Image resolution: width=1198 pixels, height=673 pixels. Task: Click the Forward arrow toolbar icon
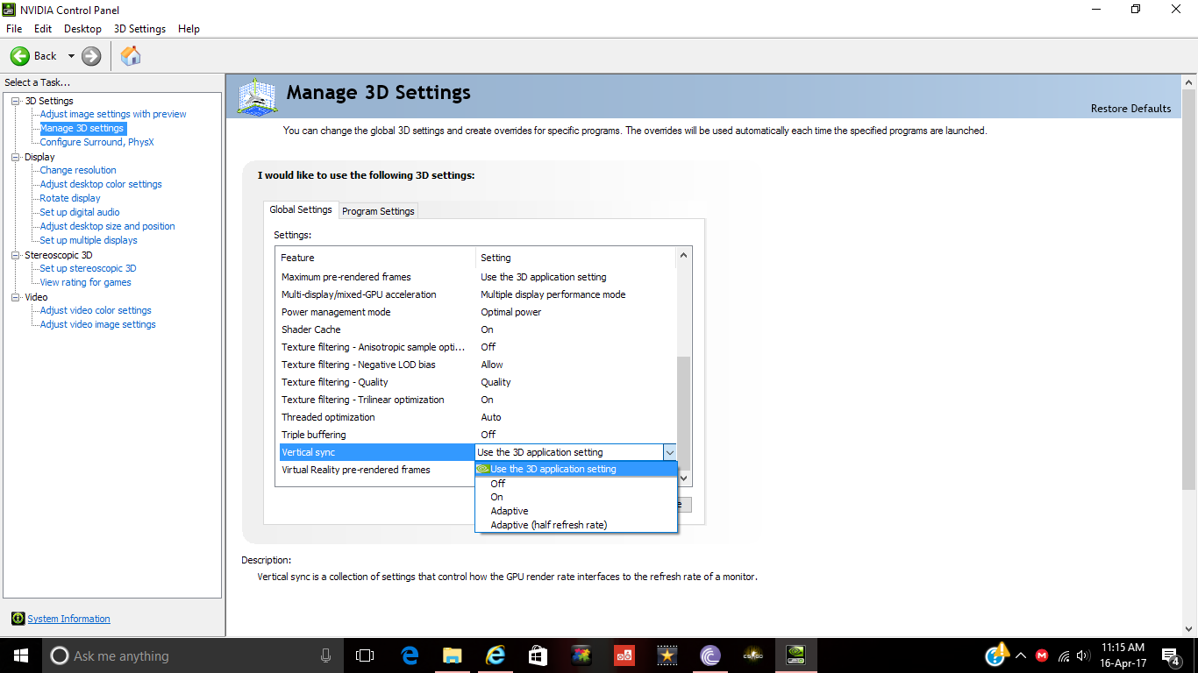[x=91, y=56]
